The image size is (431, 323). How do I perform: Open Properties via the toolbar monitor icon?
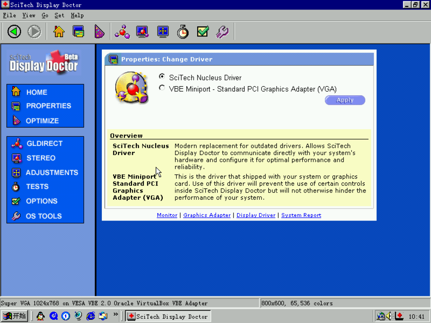78,32
